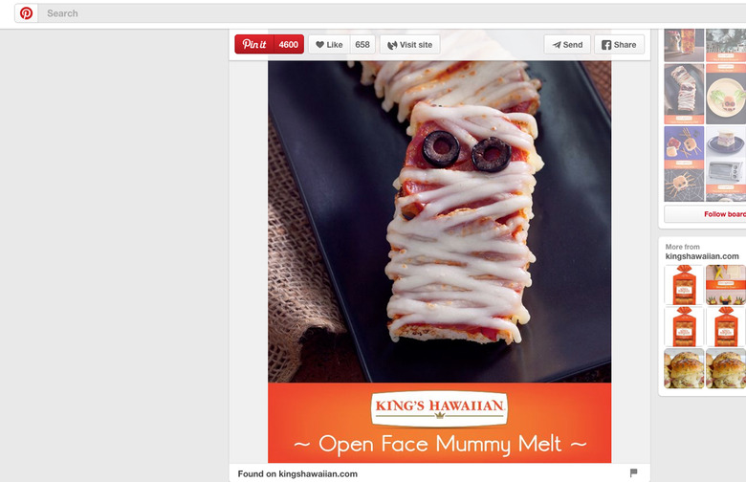The height and width of the screenshot is (482, 746).
Task: Open the face plate board thumbnail
Action: click(726, 94)
